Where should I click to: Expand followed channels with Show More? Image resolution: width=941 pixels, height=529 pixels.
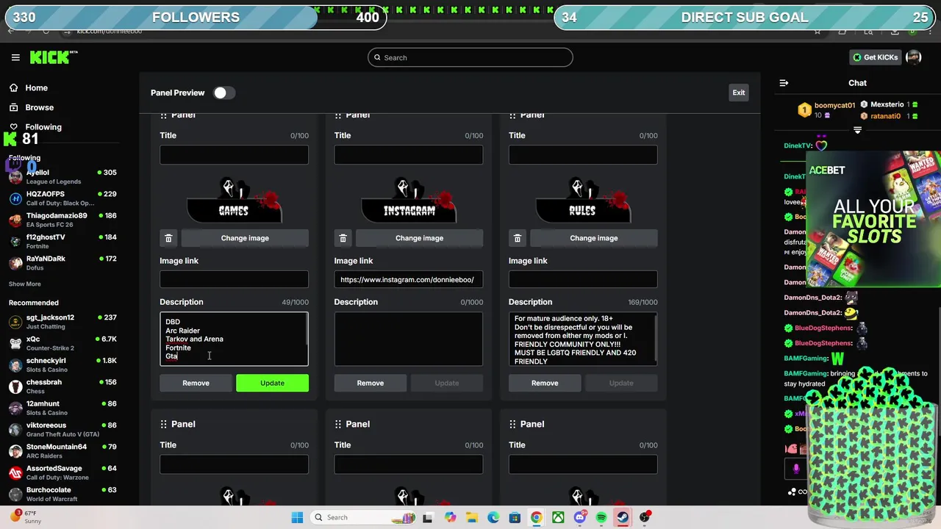coord(24,284)
